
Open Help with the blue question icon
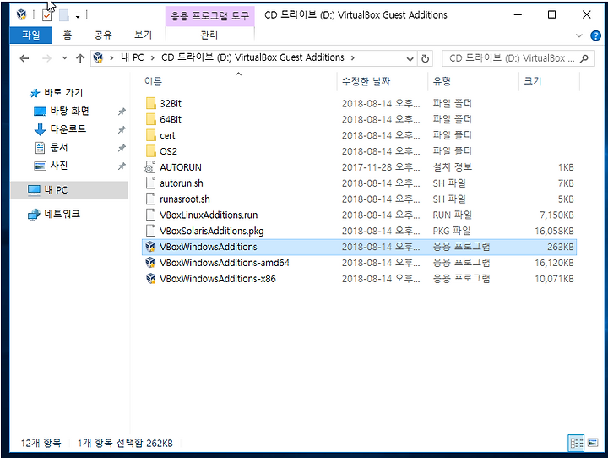click(595, 35)
